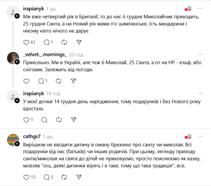
Task: Open replies on irapianyk's Британії comment
Action: pos(46,42)
